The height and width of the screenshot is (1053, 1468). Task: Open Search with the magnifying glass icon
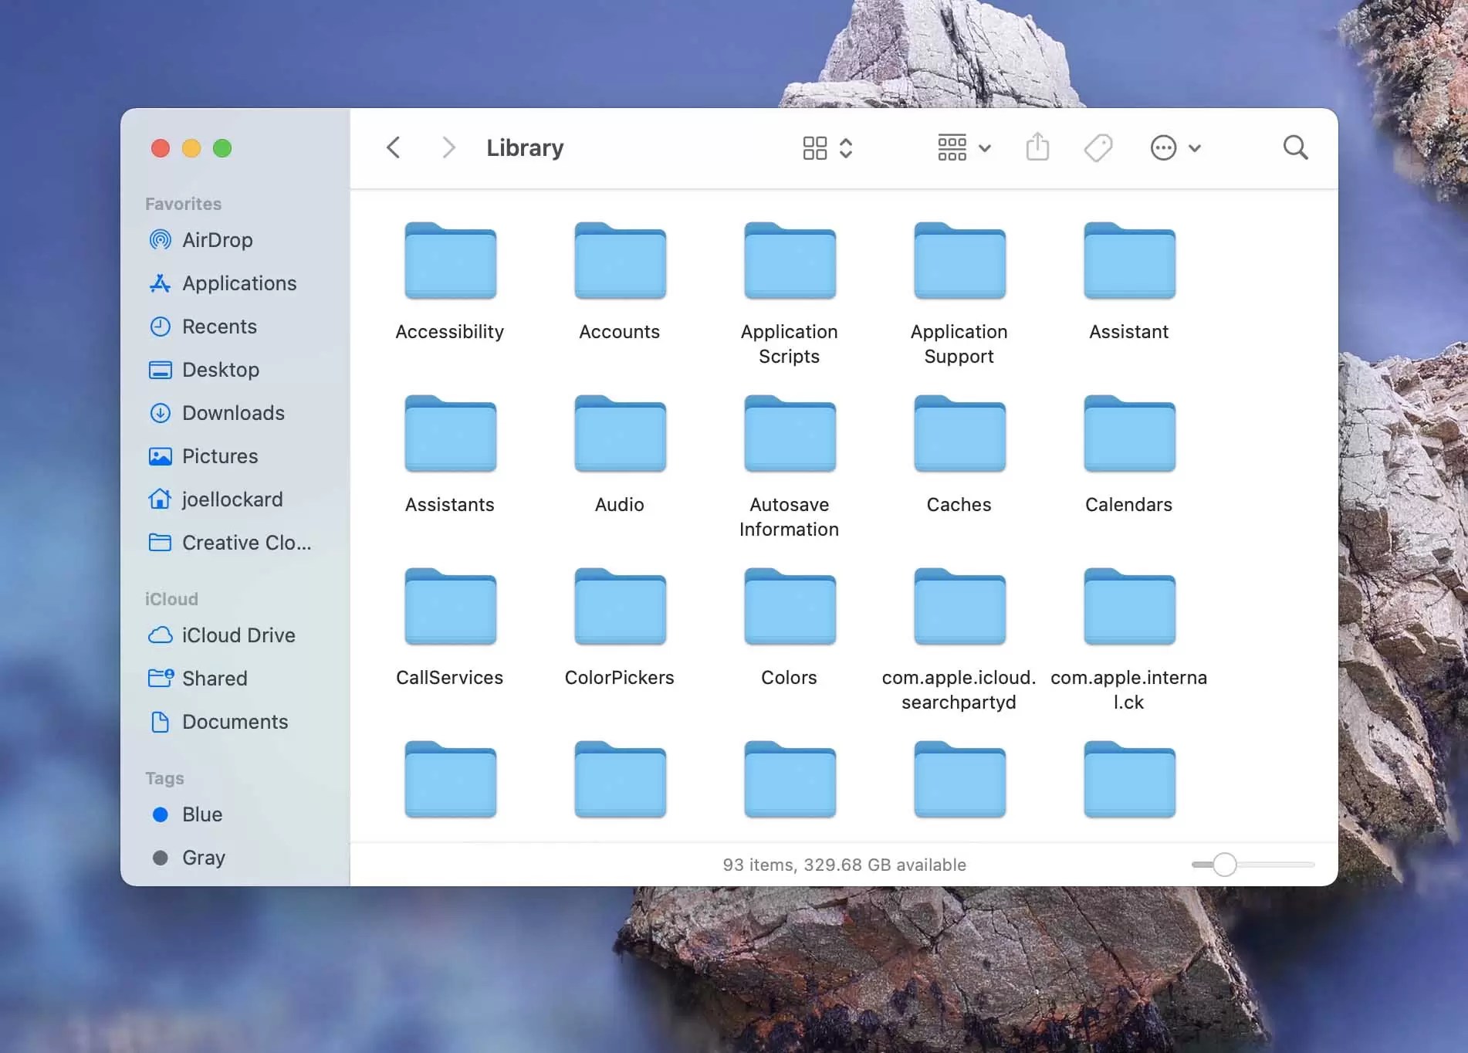click(1295, 147)
